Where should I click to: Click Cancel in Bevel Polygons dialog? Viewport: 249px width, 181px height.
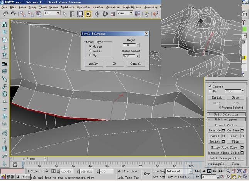tap(135, 63)
